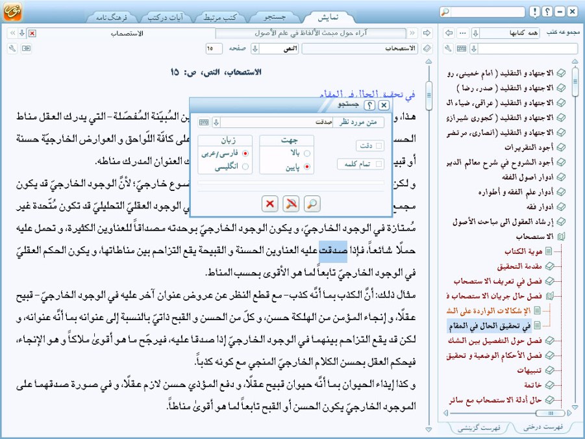Open the document tabs list down-arrow
This screenshot has height=439, width=585.
click(x=22, y=33)
